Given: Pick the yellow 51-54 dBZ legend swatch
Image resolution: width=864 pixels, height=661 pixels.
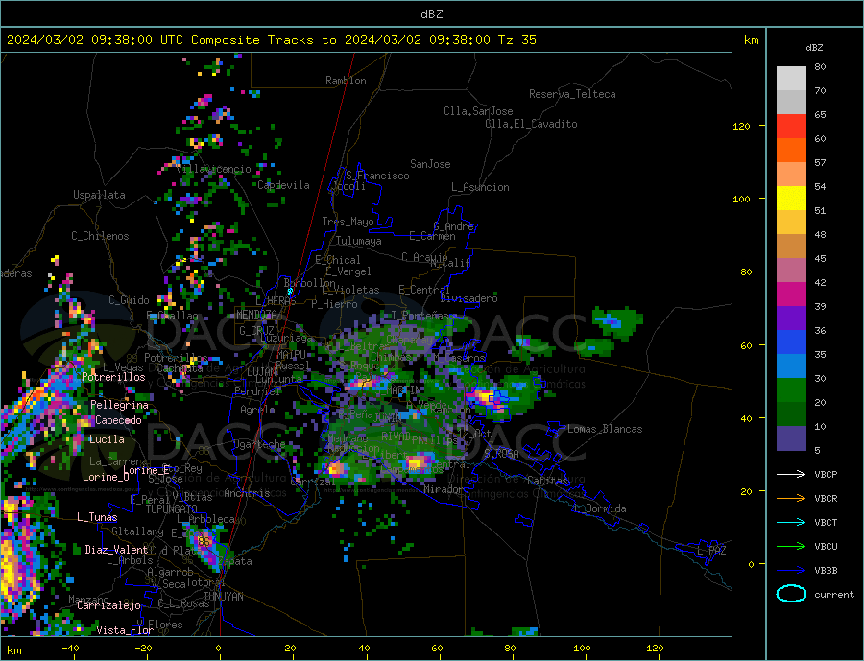Looking at the screenshot, I should coord(791,199).
